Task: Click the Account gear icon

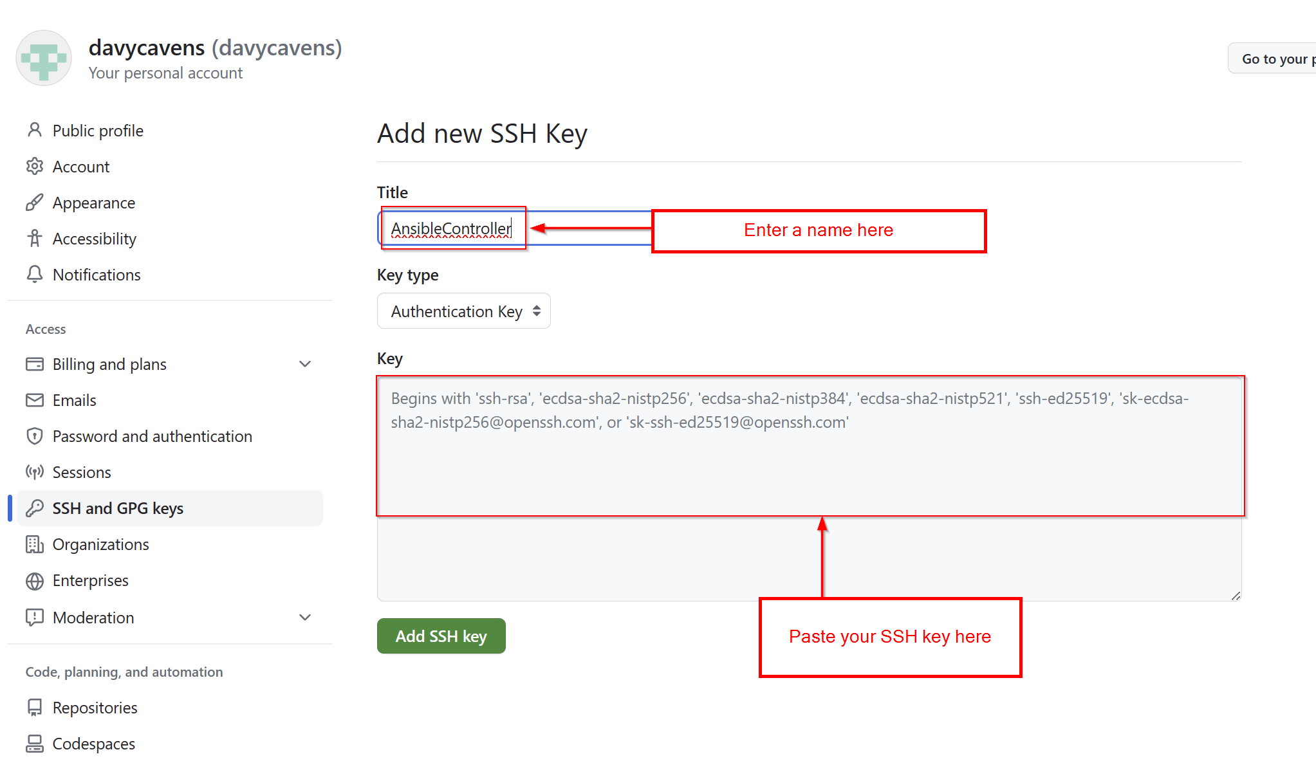Action: (x=35, y=167)
